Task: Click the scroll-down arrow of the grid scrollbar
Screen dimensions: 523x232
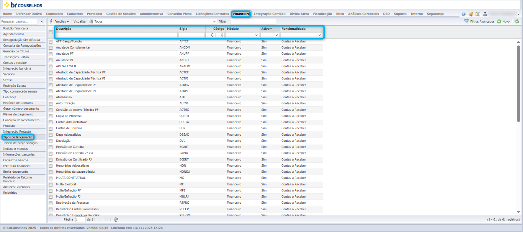Action: (518, 212)
